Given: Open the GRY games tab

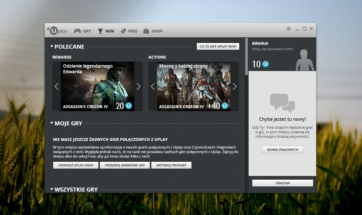Looking at the screenshot, I should (83, 31).
